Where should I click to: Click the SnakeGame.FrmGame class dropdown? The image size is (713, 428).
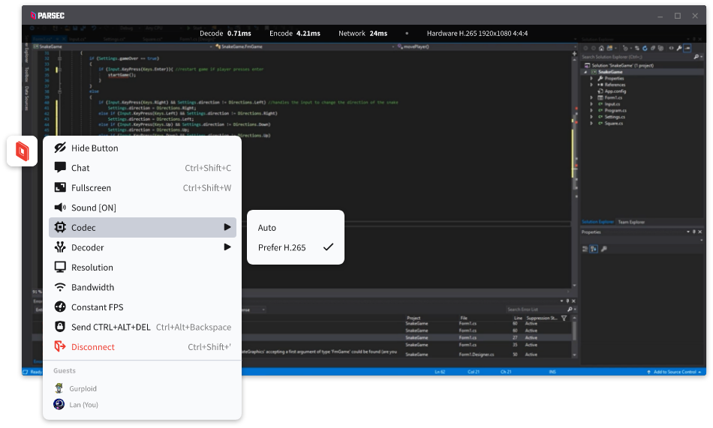[x=303, y=46]
